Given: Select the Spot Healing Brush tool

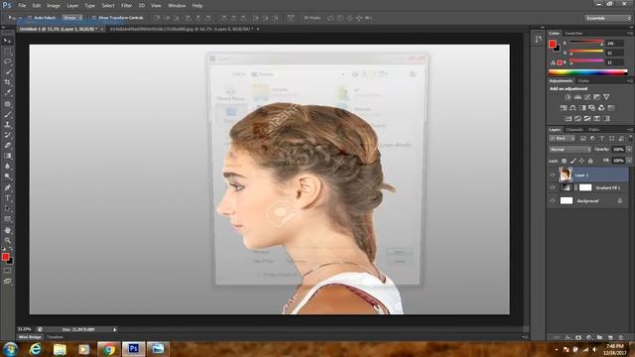Looking at the screenshot, I should [x=7, y=104].
